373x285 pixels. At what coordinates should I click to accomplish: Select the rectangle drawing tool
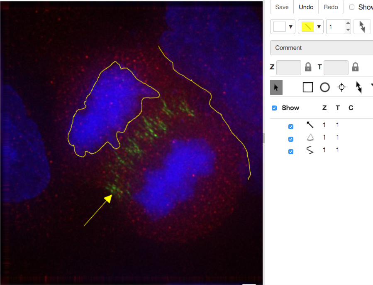307,87
